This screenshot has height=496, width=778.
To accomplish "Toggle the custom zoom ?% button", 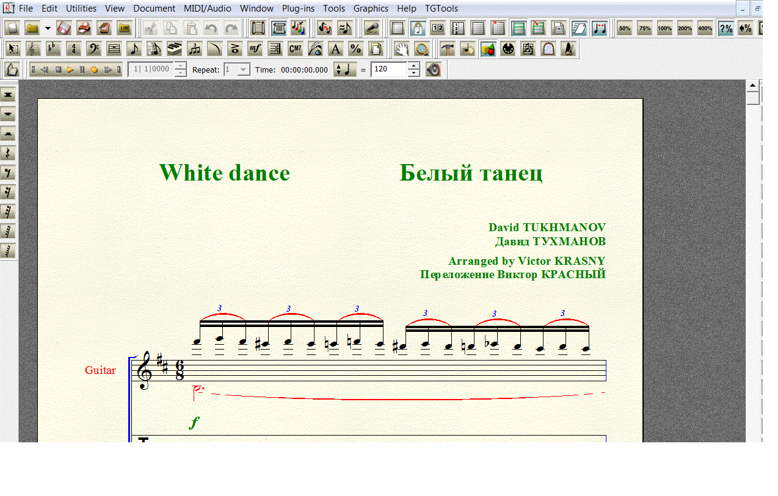I will click(x=725, y=28).
